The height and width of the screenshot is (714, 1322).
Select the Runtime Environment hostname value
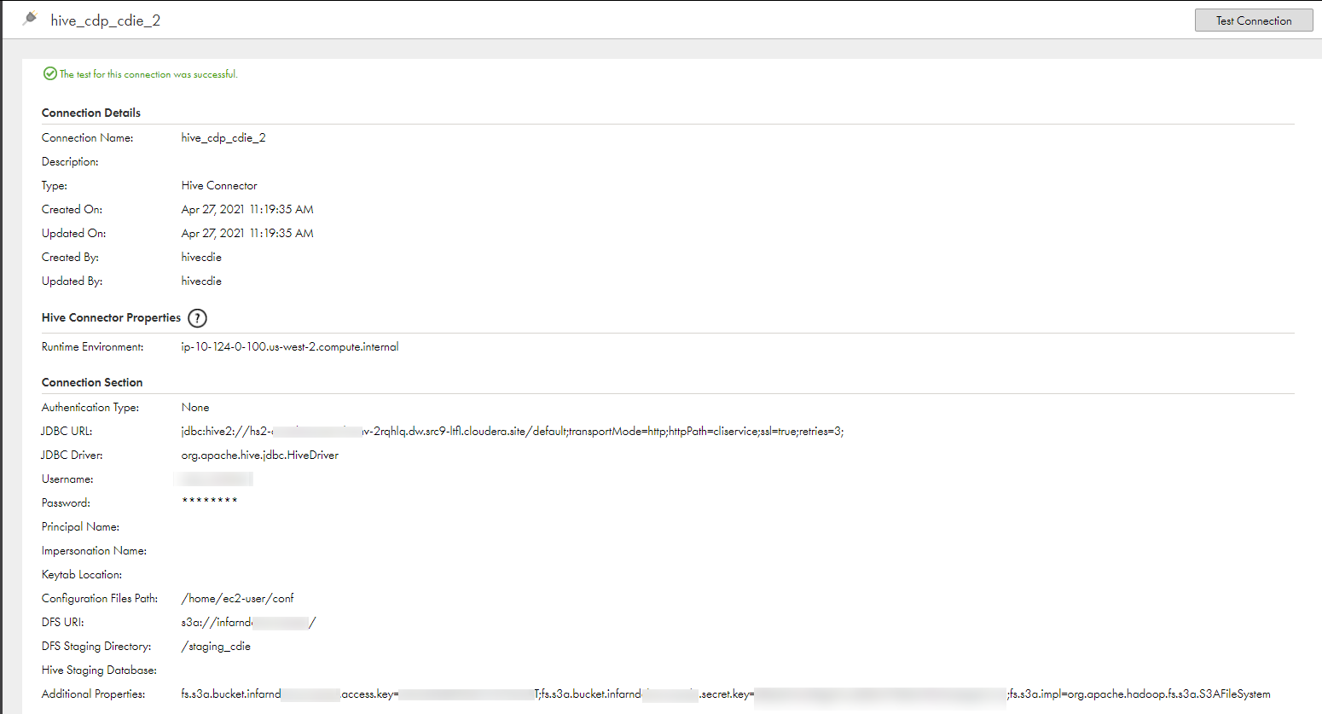[290, 346]
